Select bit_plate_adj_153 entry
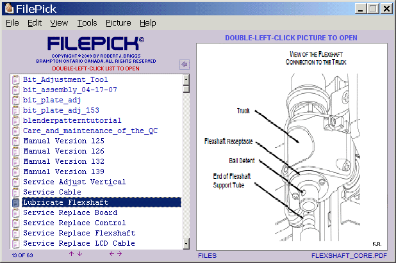396x263 pixels. [x=61, y=111]
